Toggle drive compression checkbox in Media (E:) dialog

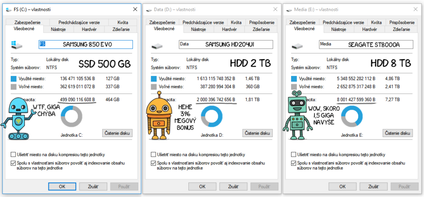294,154
